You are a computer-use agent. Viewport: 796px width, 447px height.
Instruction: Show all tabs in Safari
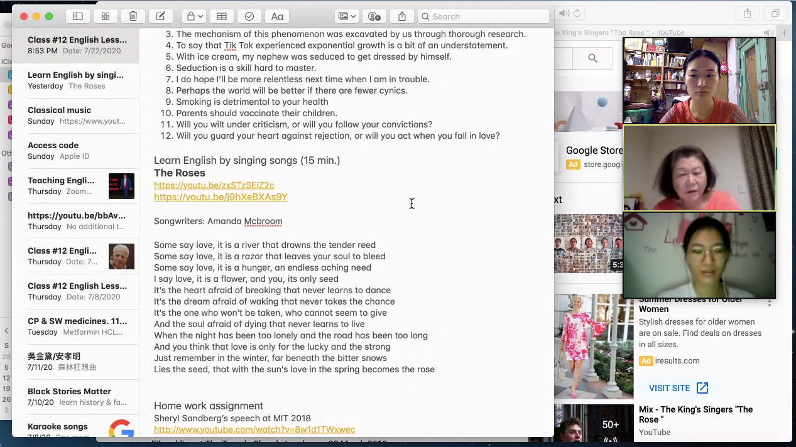pyautogui.click(x=775, y=13)
